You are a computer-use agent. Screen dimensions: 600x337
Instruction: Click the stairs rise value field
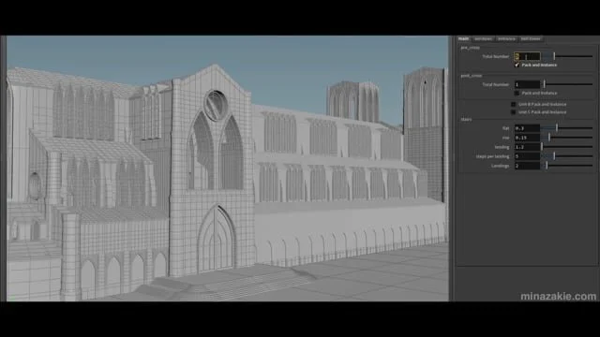click(527, 138)
